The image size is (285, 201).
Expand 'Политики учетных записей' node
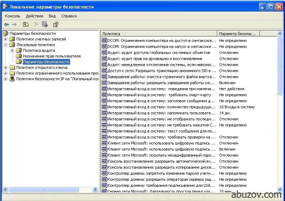(5, 39)
